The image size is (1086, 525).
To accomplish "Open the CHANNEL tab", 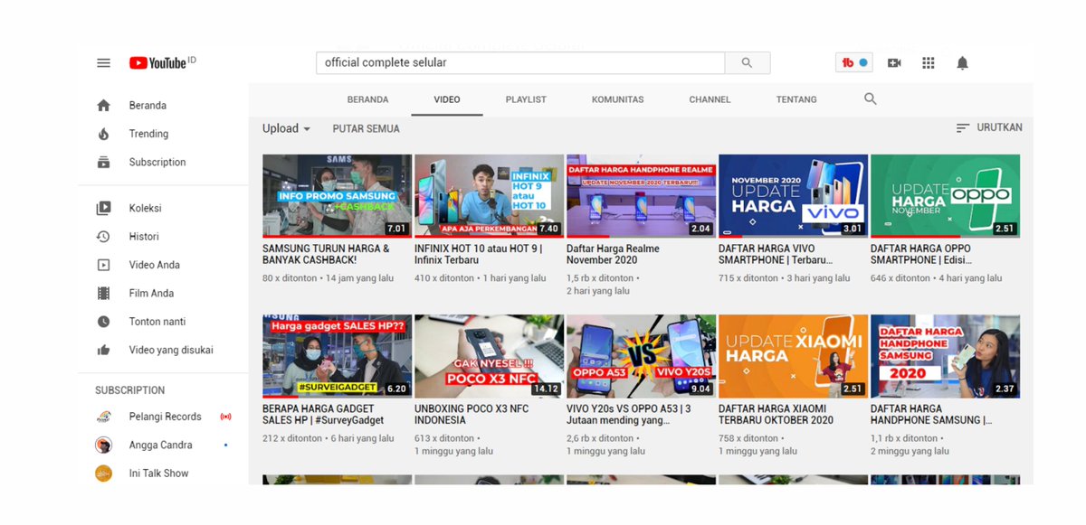I will [710, 99].
